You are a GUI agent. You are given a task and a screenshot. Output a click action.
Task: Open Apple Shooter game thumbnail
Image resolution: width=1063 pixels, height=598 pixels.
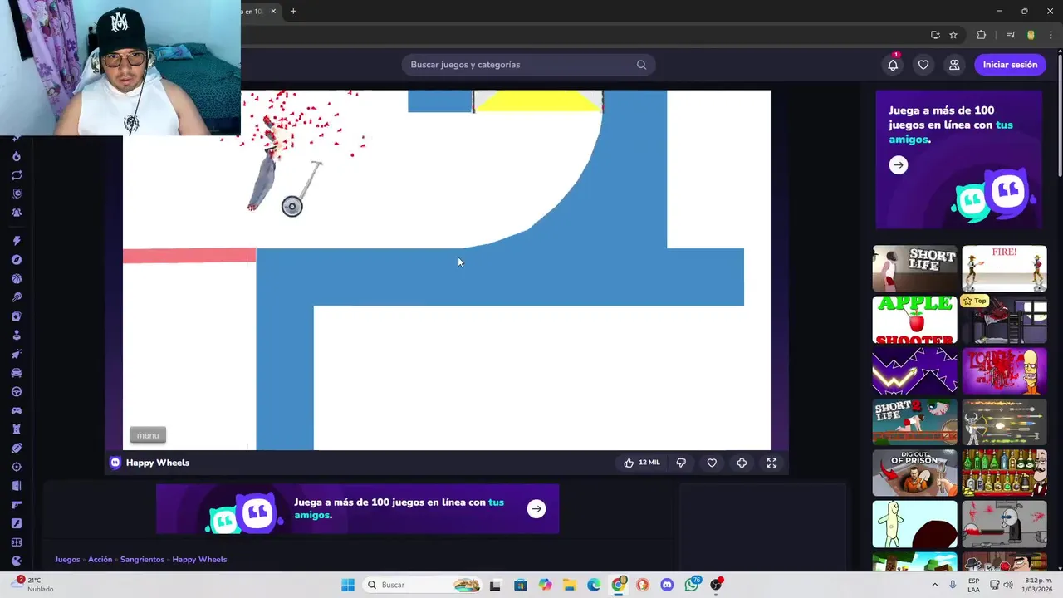point(914,320)
